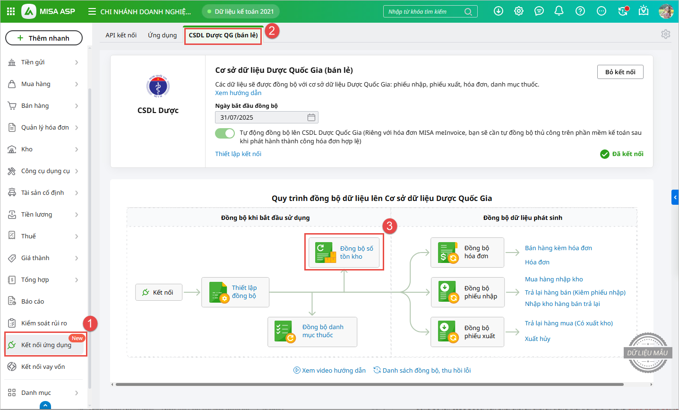Screen dimensions: 679x410
Task: Click the Thiết lập đồng bộ icon
Action: pyautogui.click(x=219, y=292)
